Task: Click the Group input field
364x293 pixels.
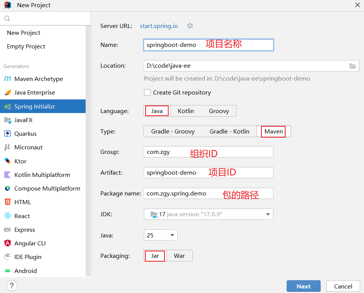Action: click(209, 152)
